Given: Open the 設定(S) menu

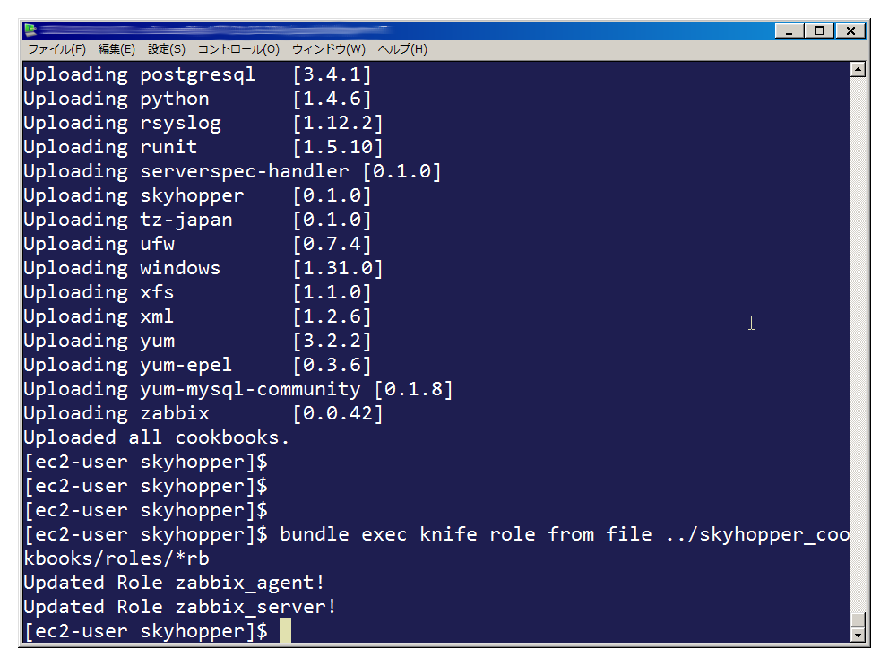Looking at the screenshot, I should [x=167, y=49].
